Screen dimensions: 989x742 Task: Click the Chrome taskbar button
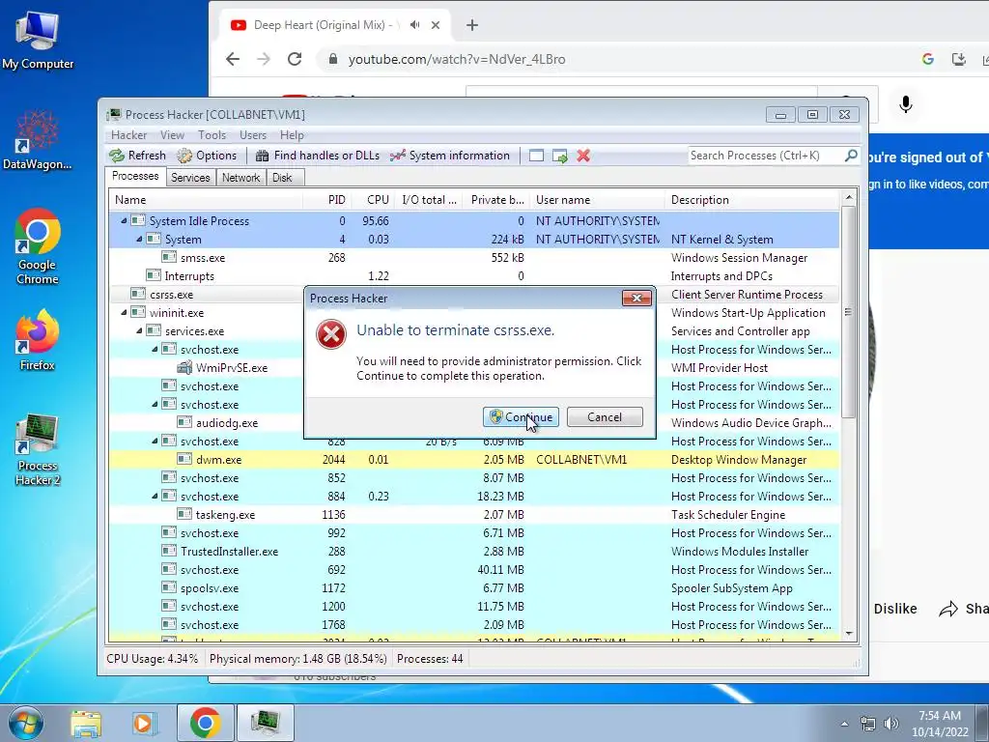[x=205, y=723]
